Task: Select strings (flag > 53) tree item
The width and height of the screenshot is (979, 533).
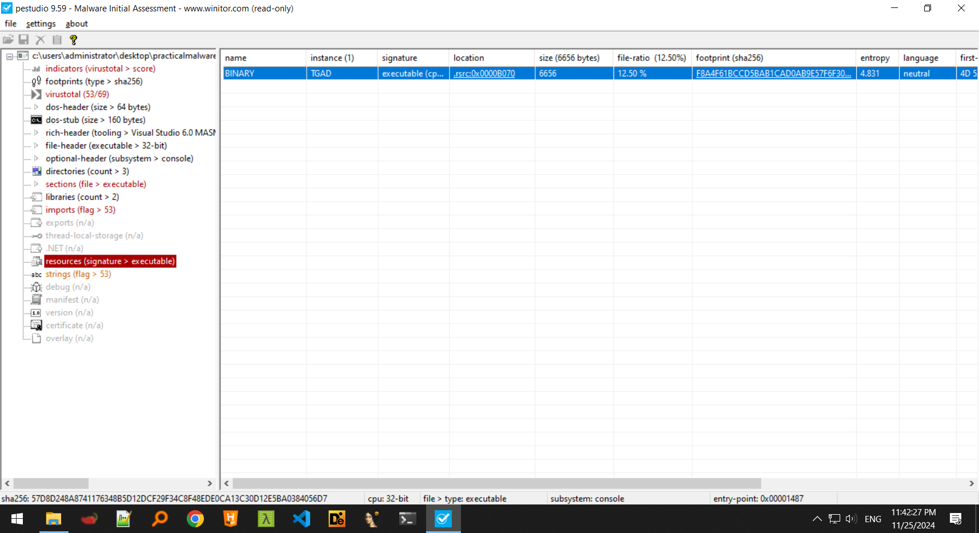Action: pyautogui.click(x=78, y=274)
